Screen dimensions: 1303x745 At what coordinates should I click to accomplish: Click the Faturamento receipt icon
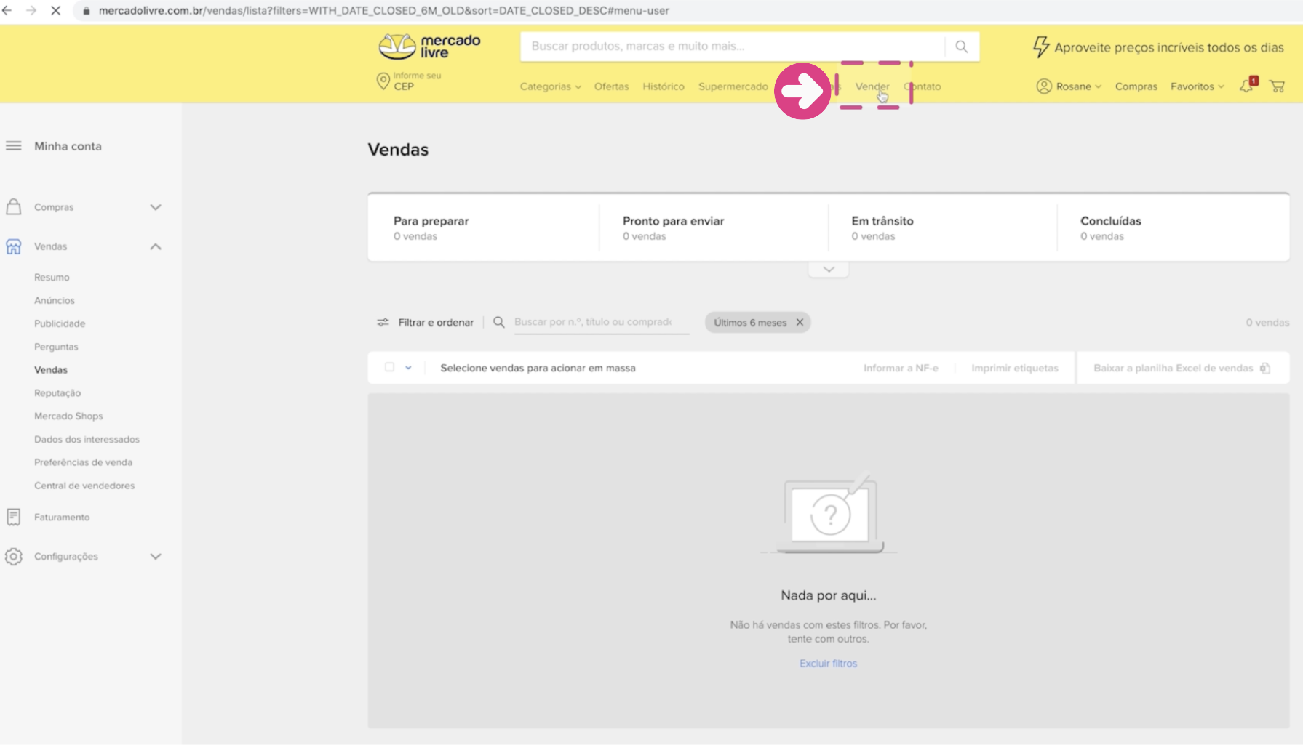[x=13, y=517]
